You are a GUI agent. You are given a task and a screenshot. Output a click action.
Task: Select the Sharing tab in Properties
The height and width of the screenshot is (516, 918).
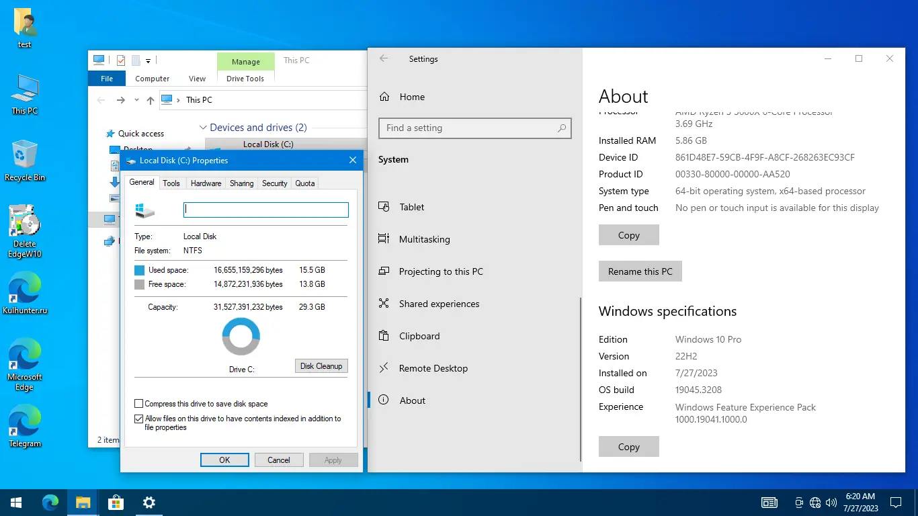coord(242,183)
